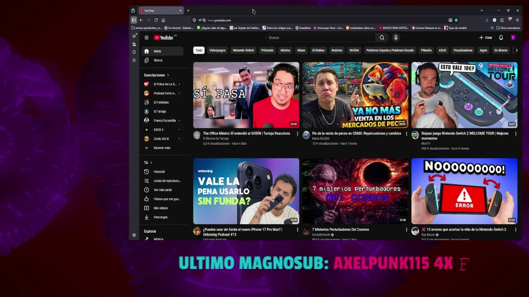The width and height of the screenshot is (529, 297).
Task: Open El Pulso De La R... channel
Action: pos(162,84)
